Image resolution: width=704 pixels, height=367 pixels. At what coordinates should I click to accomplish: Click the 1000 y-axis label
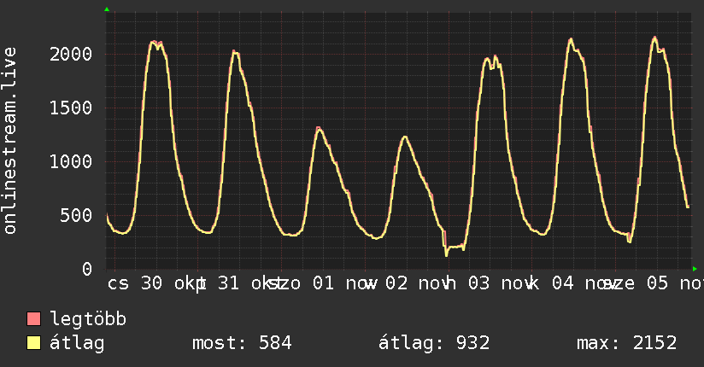[71, 161]
